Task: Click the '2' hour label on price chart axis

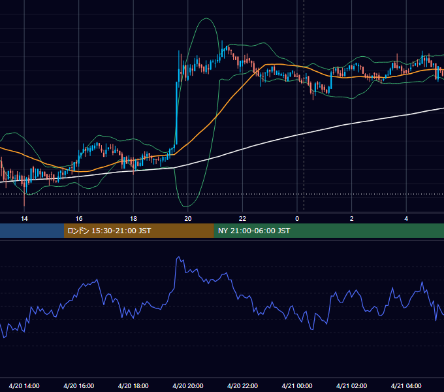Action: pos(351,219)
